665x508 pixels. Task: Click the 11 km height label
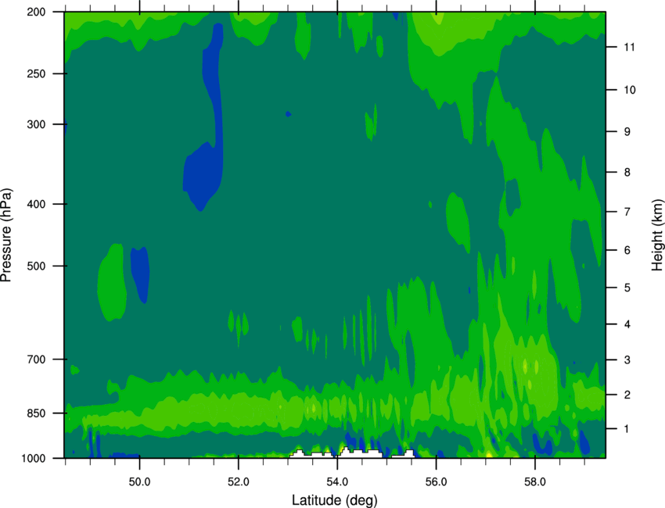[x=630, y=47]
